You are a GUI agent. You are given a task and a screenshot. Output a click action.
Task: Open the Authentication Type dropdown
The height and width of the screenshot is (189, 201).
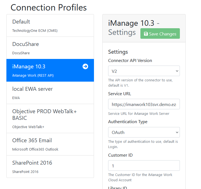pyautogui.click(x=144, y=133)
